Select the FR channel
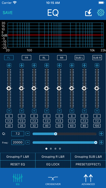Viewport: 106px width, 188px height. 27,58
